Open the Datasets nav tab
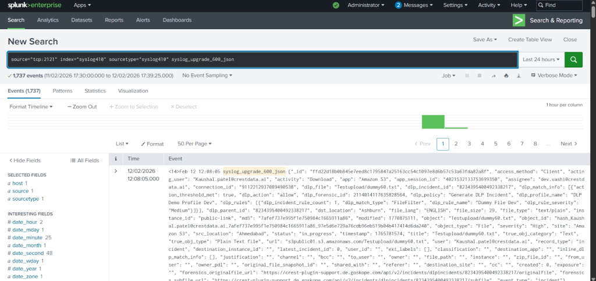The height and width of the screenshot is (281, 596). coord(81,20)
